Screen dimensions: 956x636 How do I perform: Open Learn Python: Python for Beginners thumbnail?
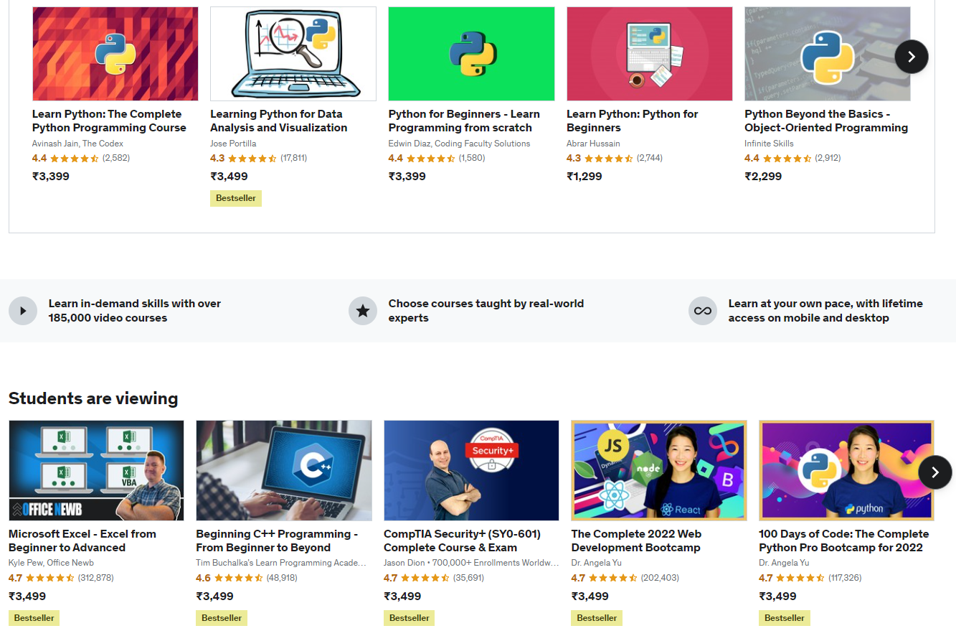pyautogui.click(x=650, y=54)
